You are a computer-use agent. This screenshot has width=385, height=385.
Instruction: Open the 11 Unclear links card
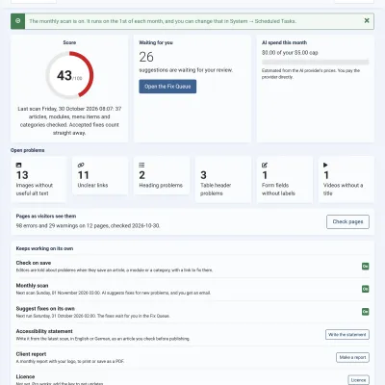click(x=100, y=175)
